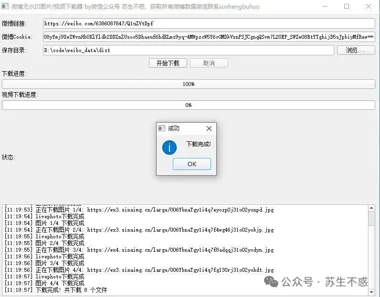Click log line '图片 3/4 下载完成'
Image resolution: width=380 pixels, height=297 pixels.
coord(44,263)
